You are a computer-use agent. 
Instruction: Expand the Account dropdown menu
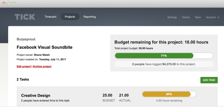pos(211,17)
